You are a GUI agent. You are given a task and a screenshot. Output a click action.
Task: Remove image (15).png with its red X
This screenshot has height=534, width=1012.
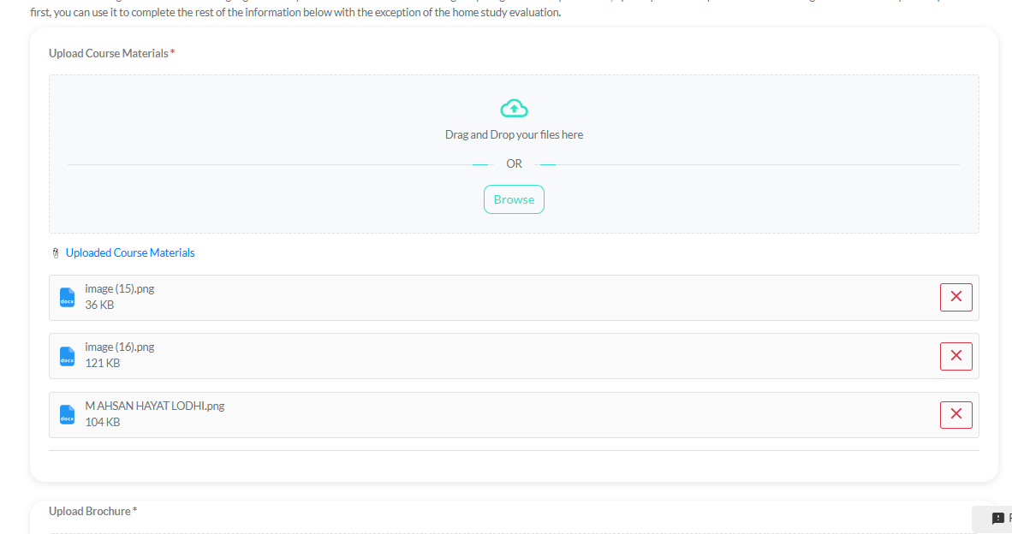(955, 297)
